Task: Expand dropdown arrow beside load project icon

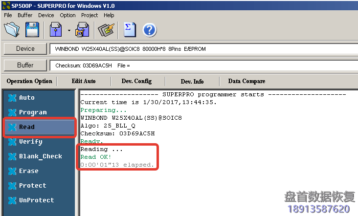Action: pos(69,30)
